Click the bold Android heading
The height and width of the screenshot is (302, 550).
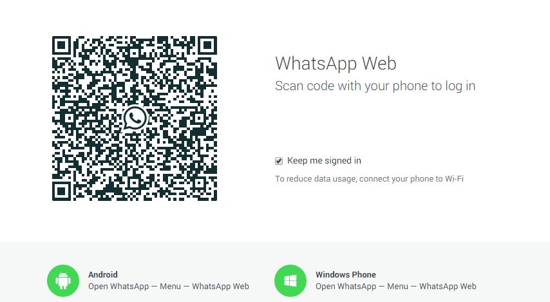pyautogui.click(x=103, y=275)
